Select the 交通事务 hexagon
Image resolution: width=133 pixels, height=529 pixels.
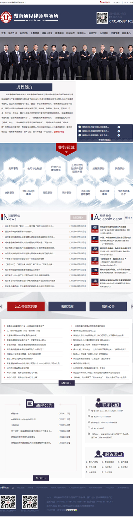tap(9, 193)
